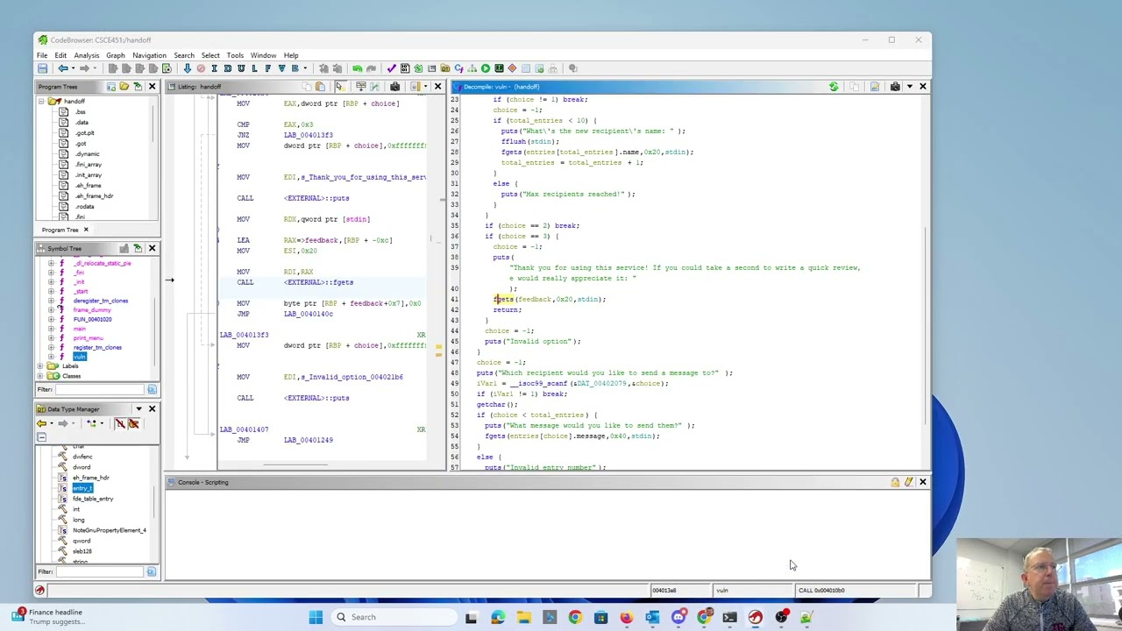Click the green Undo arrow icon

pos(357,68)
